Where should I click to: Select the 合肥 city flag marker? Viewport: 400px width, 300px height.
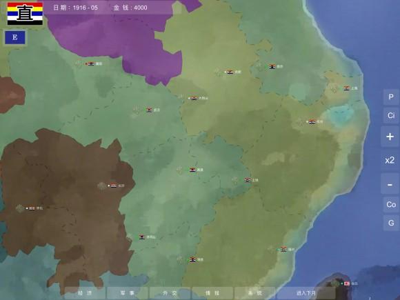[x=230, y=72]
